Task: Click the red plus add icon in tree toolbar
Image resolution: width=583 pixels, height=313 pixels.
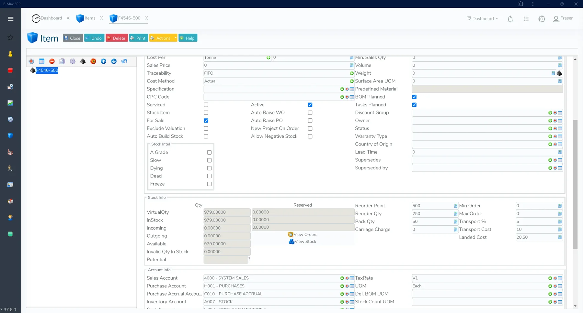Action: click(31, 61)
